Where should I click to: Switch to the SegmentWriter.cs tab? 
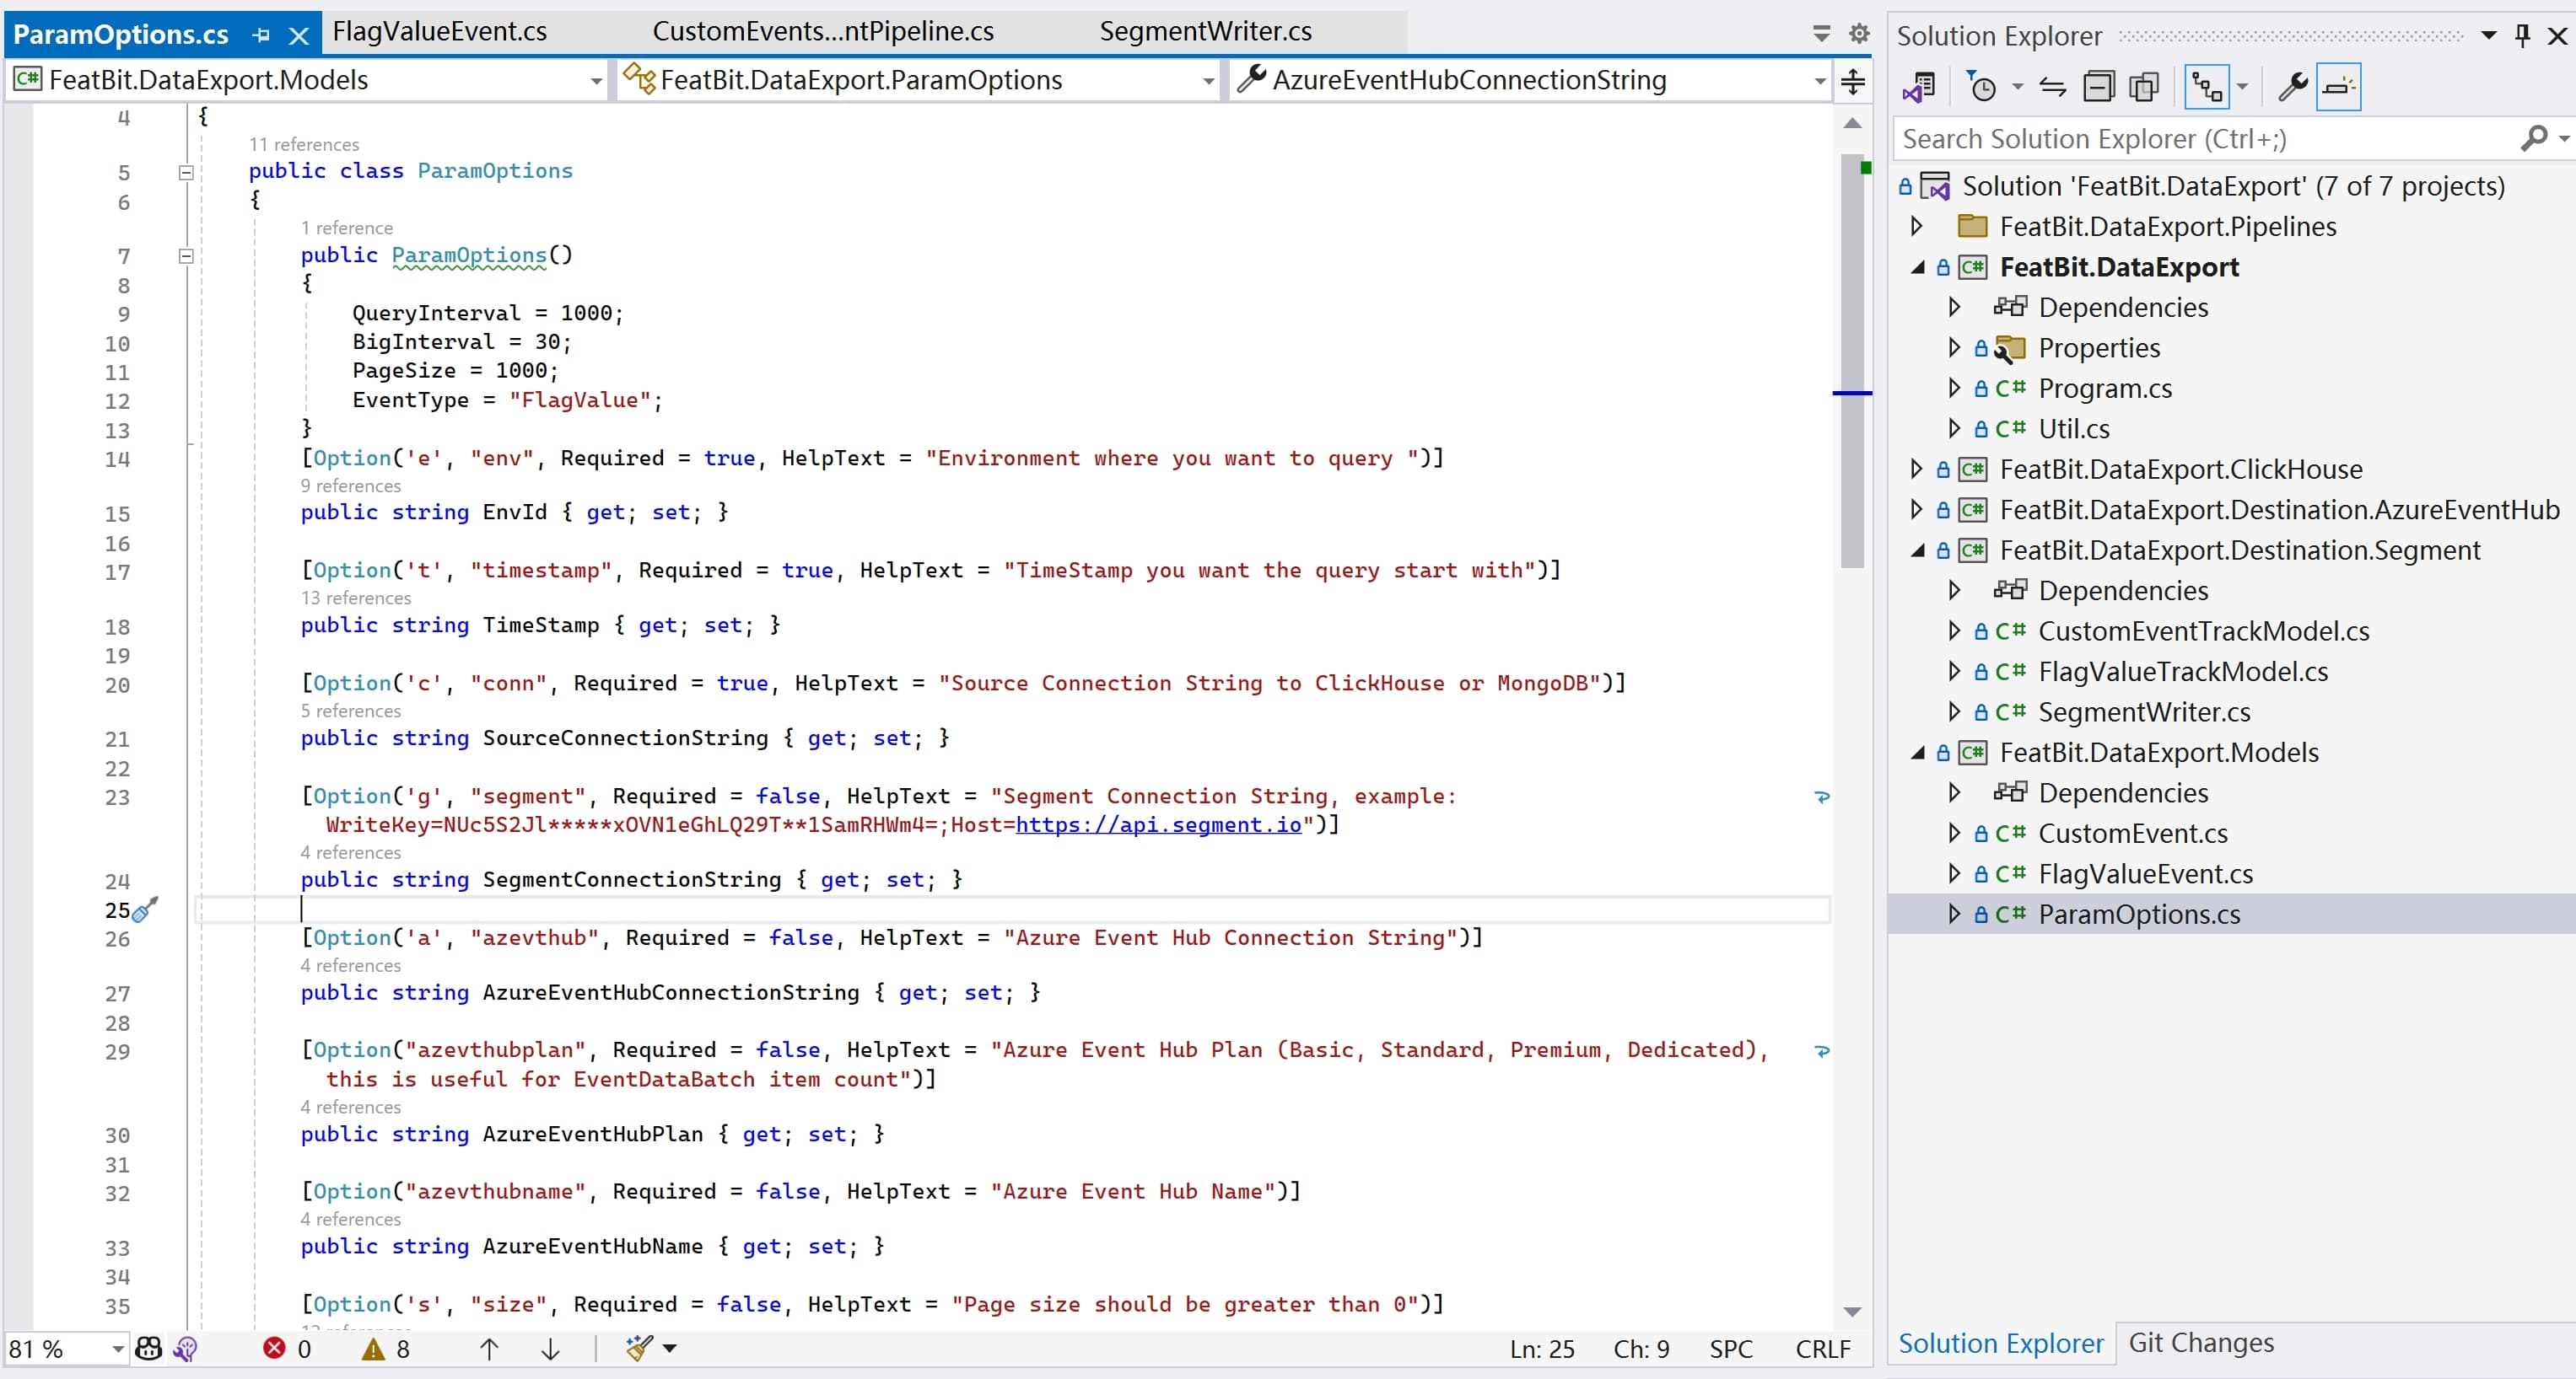(x=1205, y=32)
